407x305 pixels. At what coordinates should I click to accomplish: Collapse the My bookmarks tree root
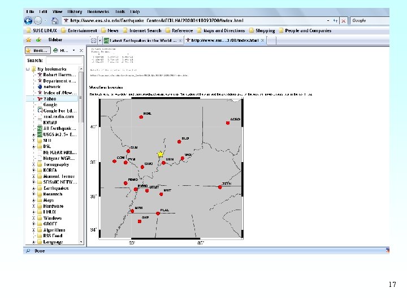tap(28, 69)
